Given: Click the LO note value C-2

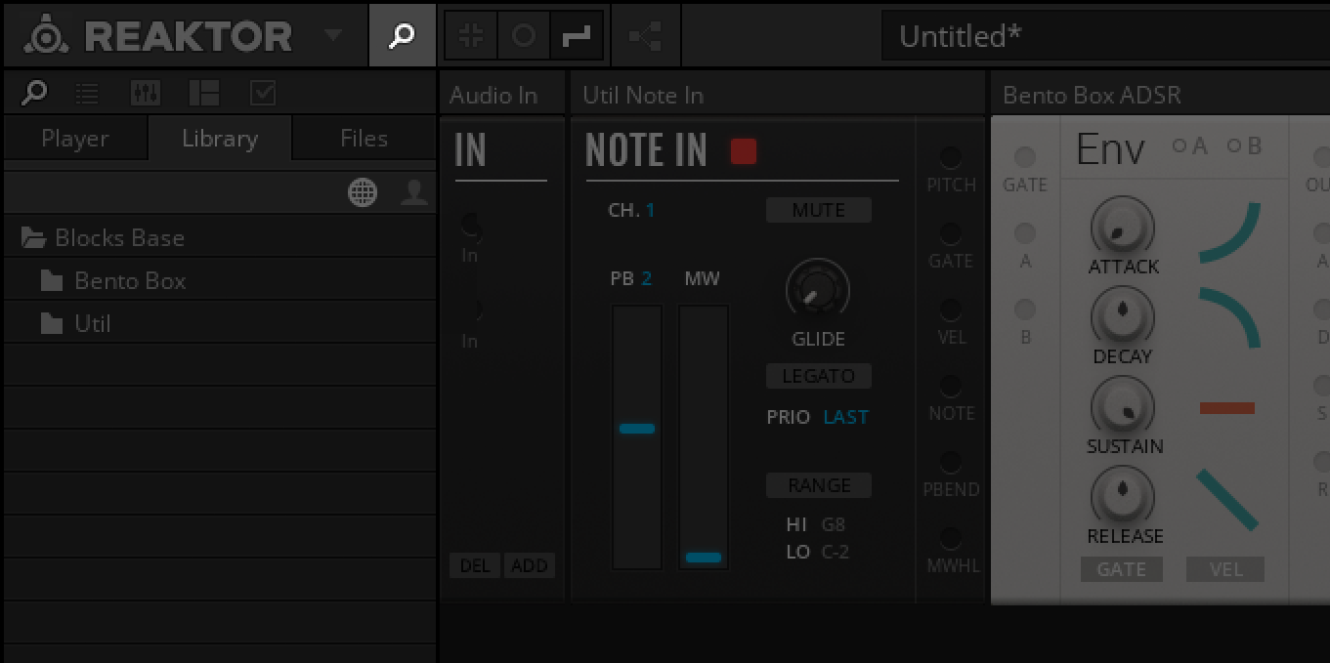Looking at the screenshot, I should tap(836, 552).
